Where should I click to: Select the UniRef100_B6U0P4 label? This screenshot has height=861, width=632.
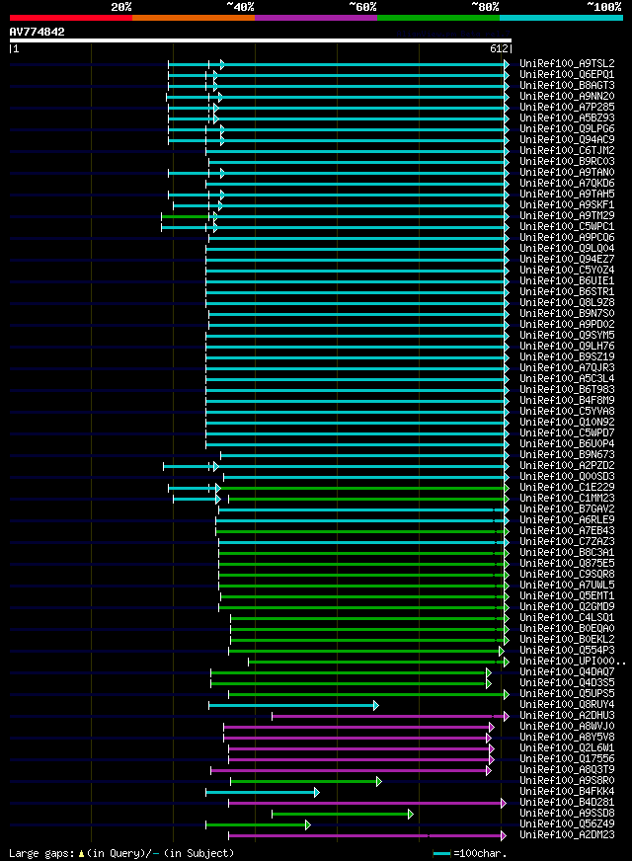click(567, 443)
